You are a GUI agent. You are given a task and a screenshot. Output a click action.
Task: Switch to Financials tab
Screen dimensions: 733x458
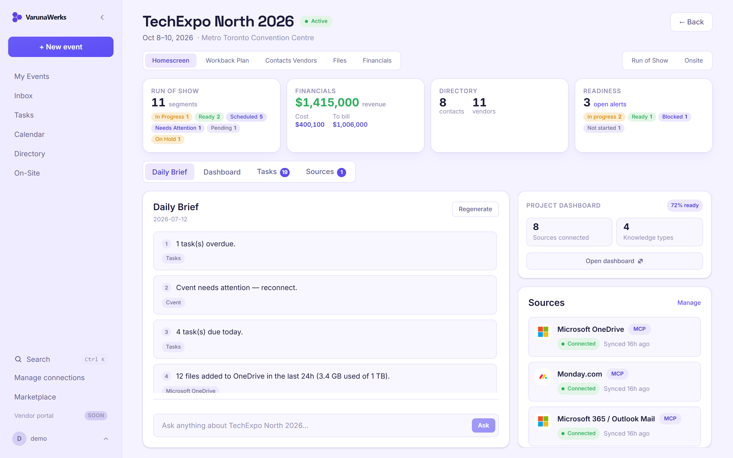pyautogui.click(x=377, y=61)
